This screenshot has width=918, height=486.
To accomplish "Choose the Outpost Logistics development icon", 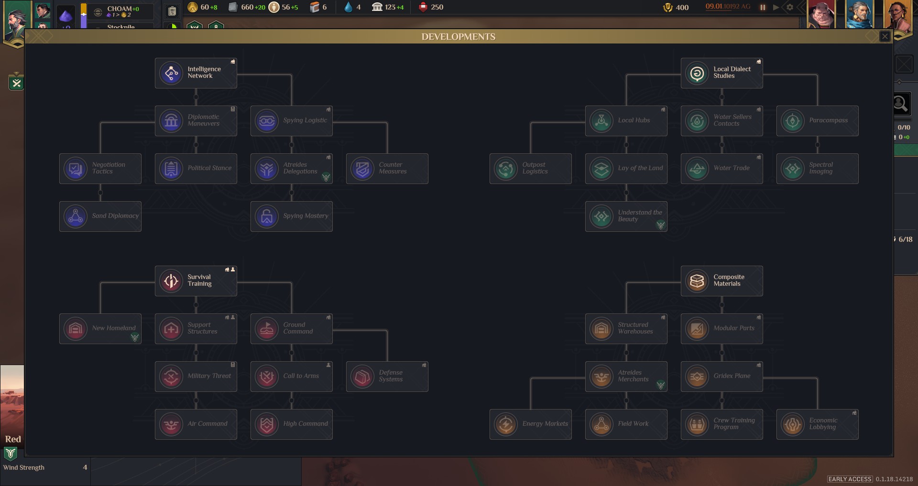I will pos(506,169).
